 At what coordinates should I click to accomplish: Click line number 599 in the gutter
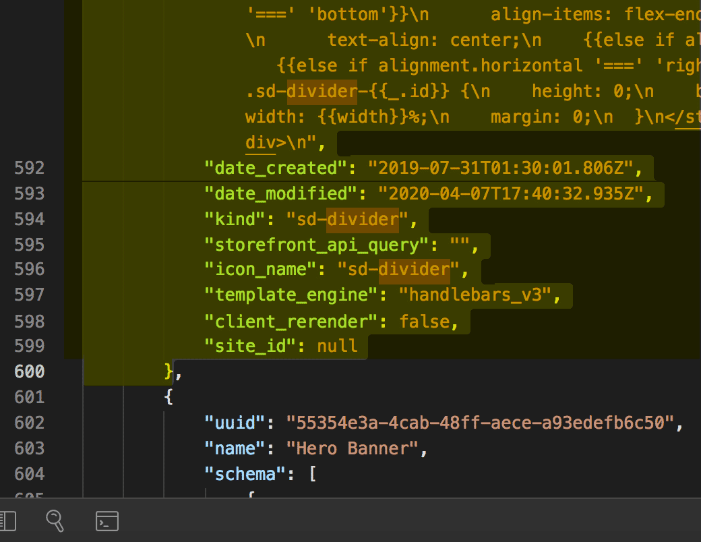(30, 346)
